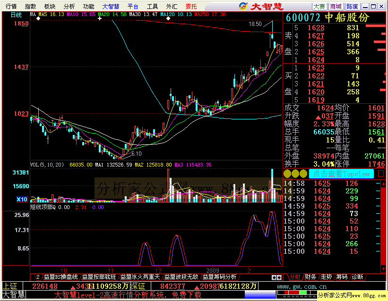Click the 路演 button
This screenshot has height=301, width=388.
click(352, 7)
